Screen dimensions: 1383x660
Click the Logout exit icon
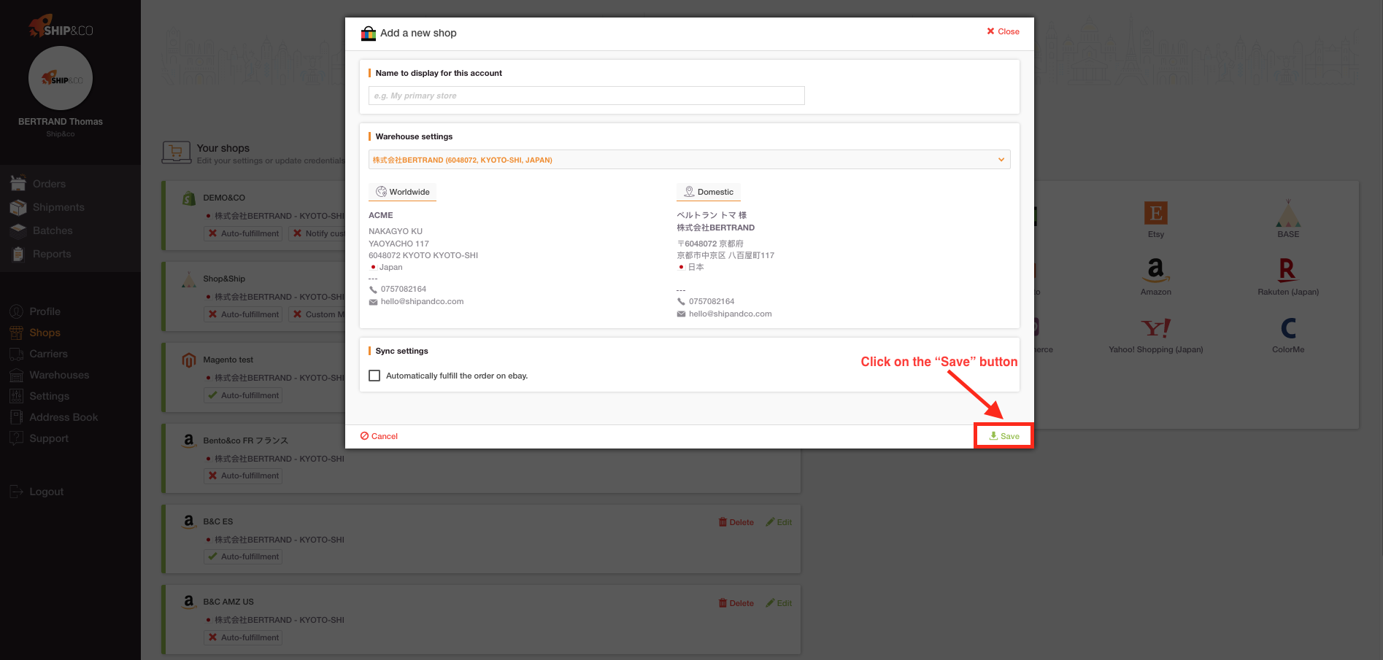click(16, 492)
